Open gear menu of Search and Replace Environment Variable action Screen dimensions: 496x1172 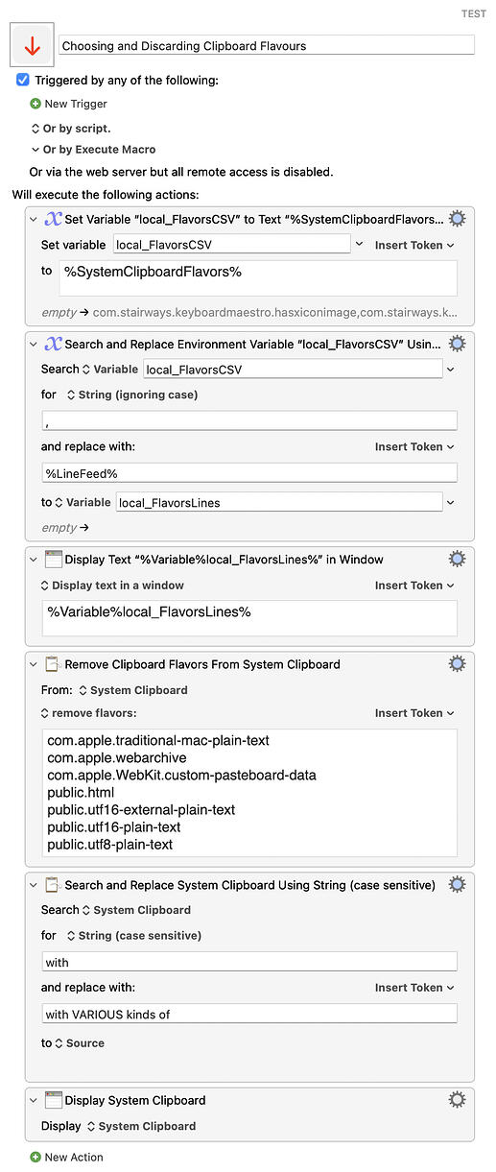click(458, 344)
